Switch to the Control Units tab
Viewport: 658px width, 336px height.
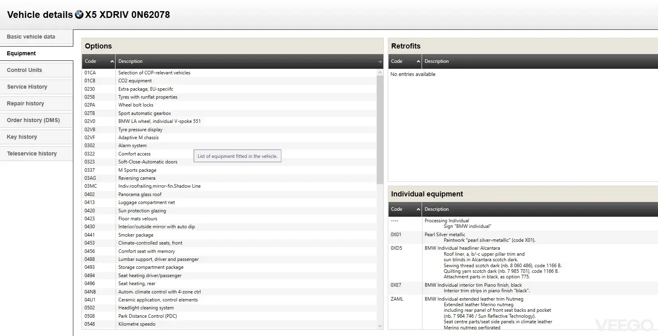point(36,70)
